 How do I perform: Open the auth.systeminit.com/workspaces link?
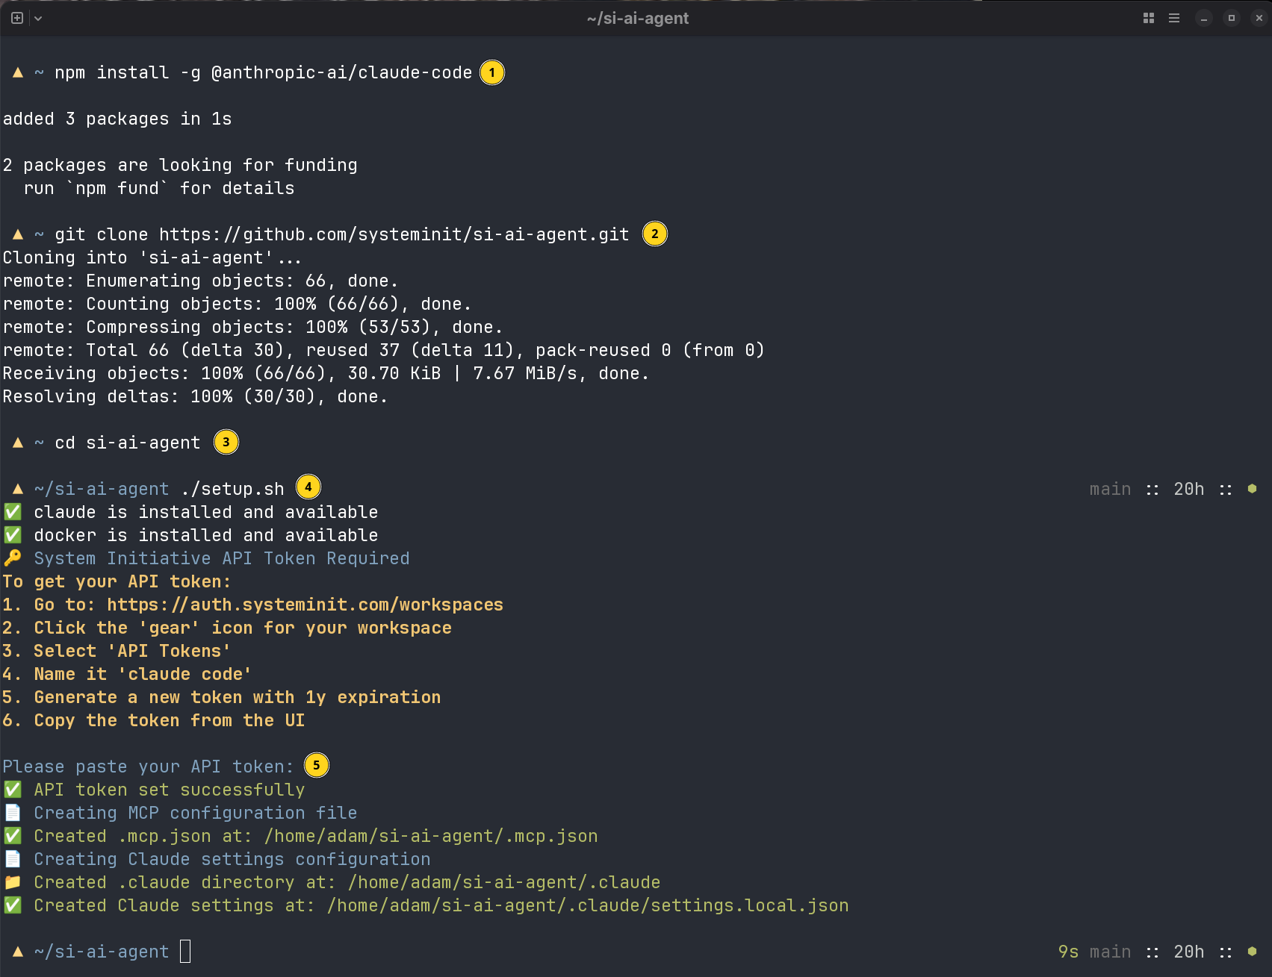click(x=305, y=605)
